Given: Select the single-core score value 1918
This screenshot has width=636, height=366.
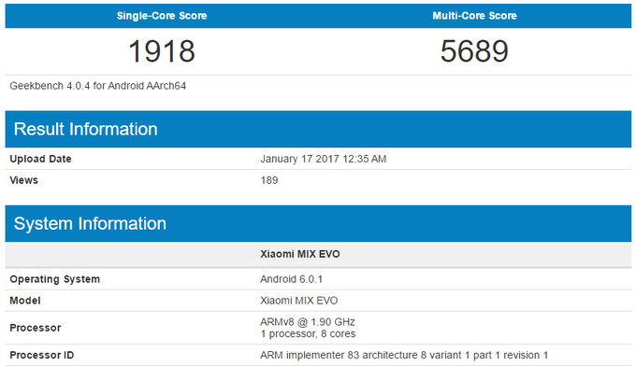Looking at the screenshot, I should (162, 51).
